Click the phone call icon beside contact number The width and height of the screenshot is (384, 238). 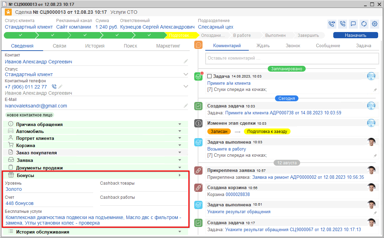pyautogui.click(x=54, y=87)
